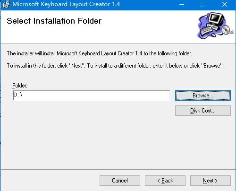Show Disk Cost information
Screen dimensions: 236x191
point(203,111)
